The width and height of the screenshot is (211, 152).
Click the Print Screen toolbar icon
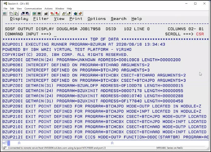click(5, 14)
